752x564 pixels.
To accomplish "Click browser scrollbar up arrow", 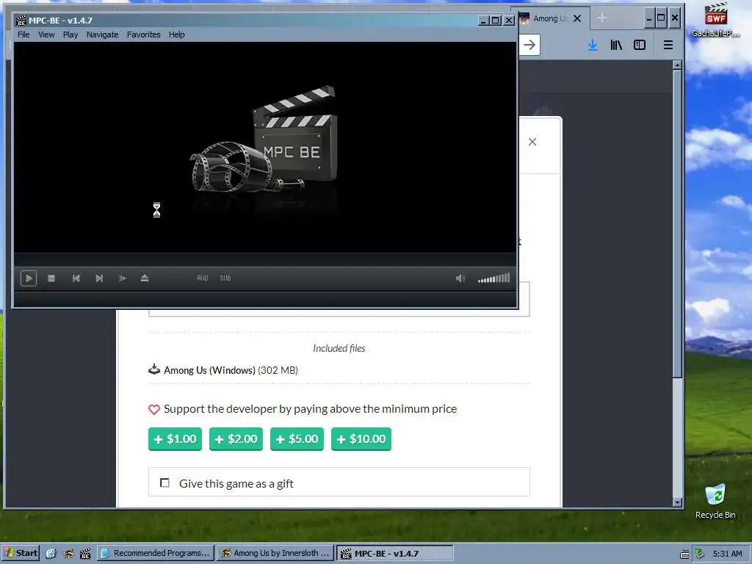I will tap(677, 65).
